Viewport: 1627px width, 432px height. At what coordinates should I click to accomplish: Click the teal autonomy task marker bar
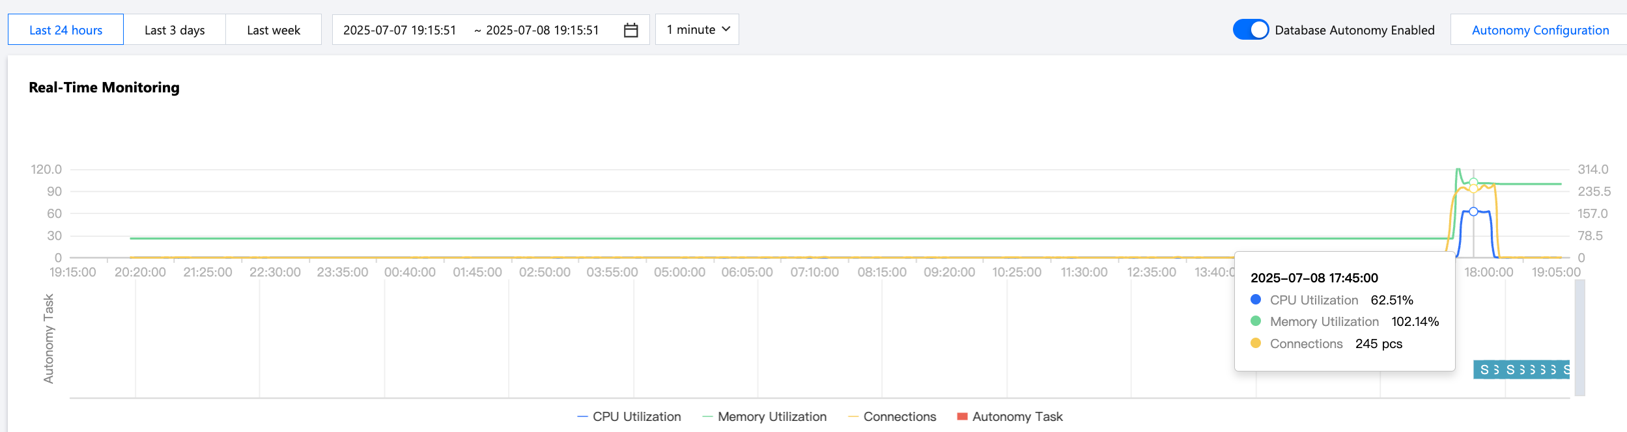[1521, 370]
